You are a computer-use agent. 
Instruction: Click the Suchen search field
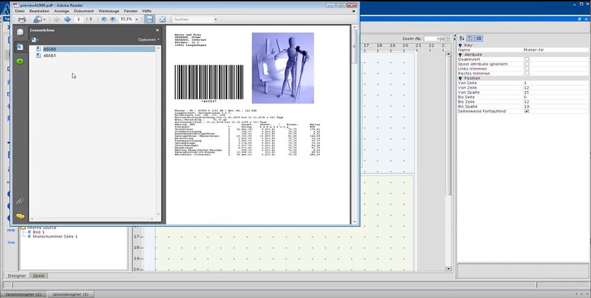191,19
